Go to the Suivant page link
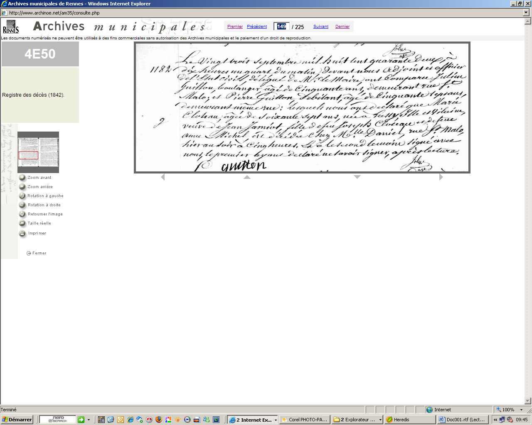The image size is (532, 425). (x=321, y=27)
